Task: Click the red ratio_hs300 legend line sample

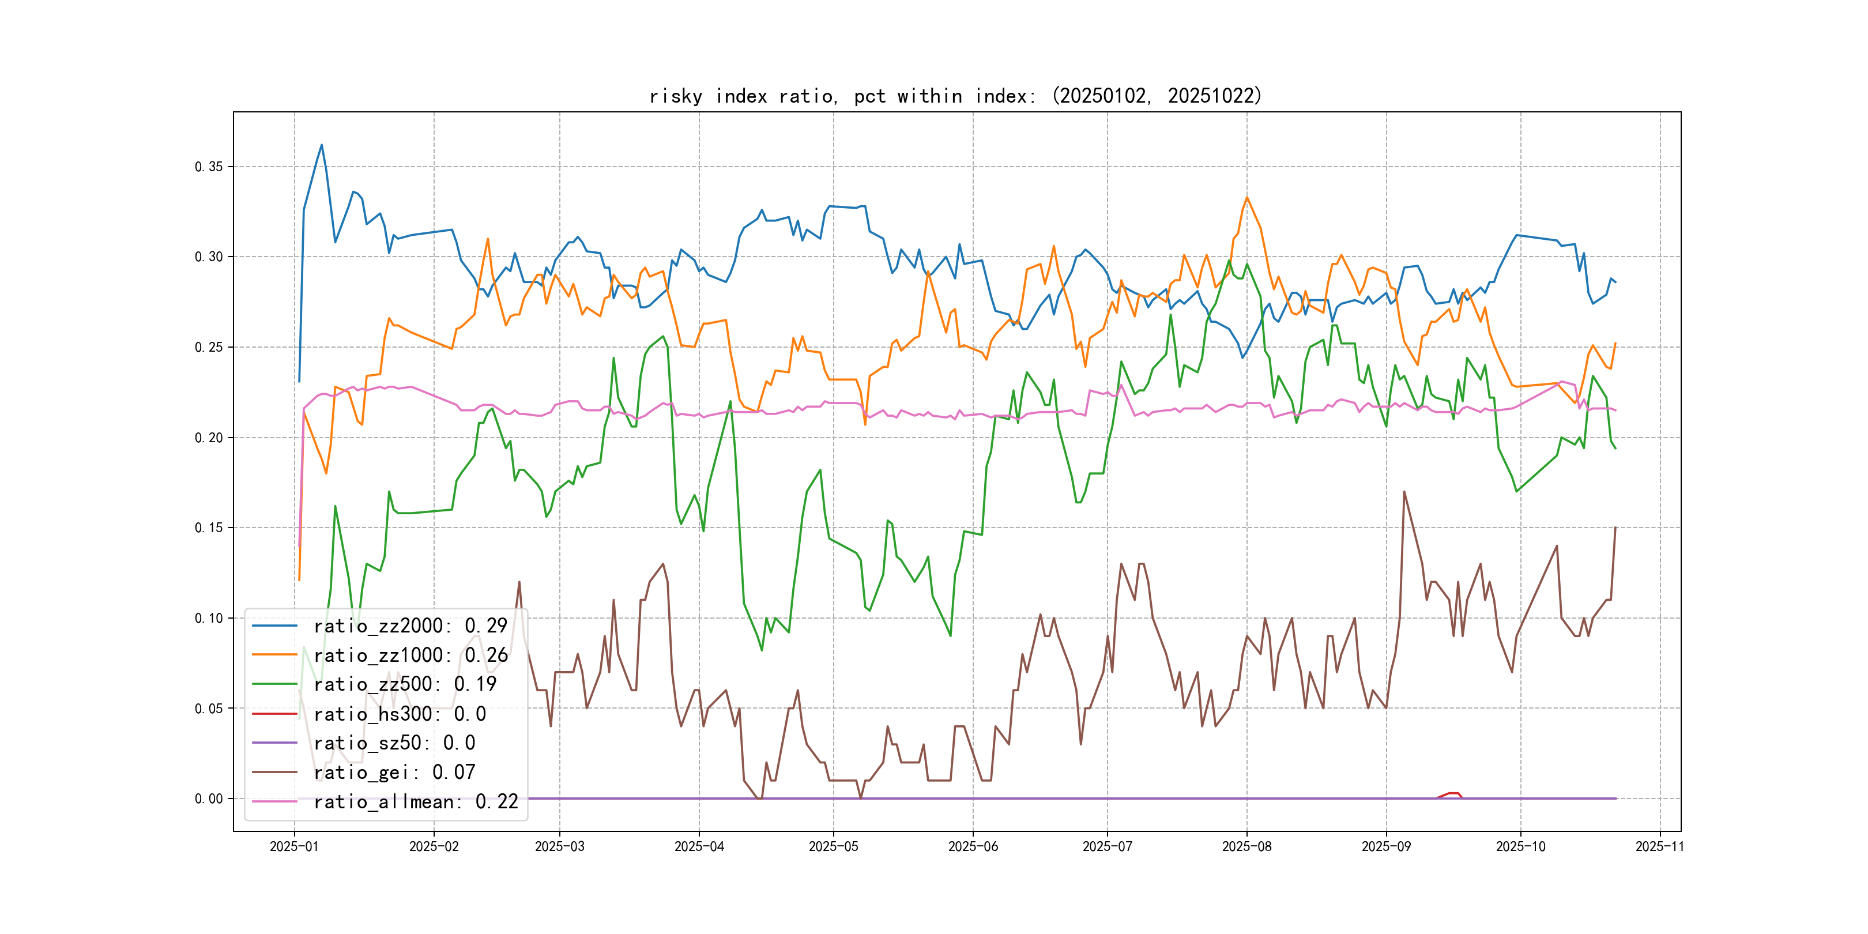Action: coord(274,714)
